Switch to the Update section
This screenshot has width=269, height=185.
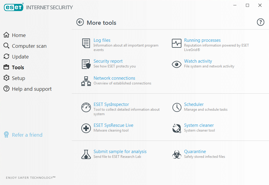[20, 57]
